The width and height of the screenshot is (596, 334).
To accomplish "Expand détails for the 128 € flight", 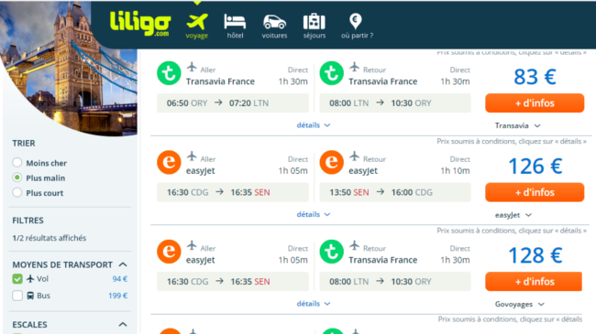I will click(314, 304).
